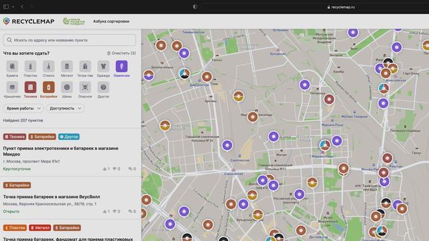Select the brown pin near Минаевский проезд label
Viewport: 429px width, 241px height.
(x=253, y=116)
